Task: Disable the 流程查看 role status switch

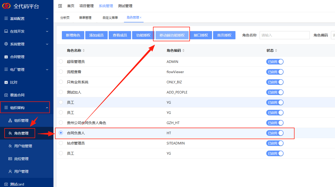Action: click(x=275, y=72)
